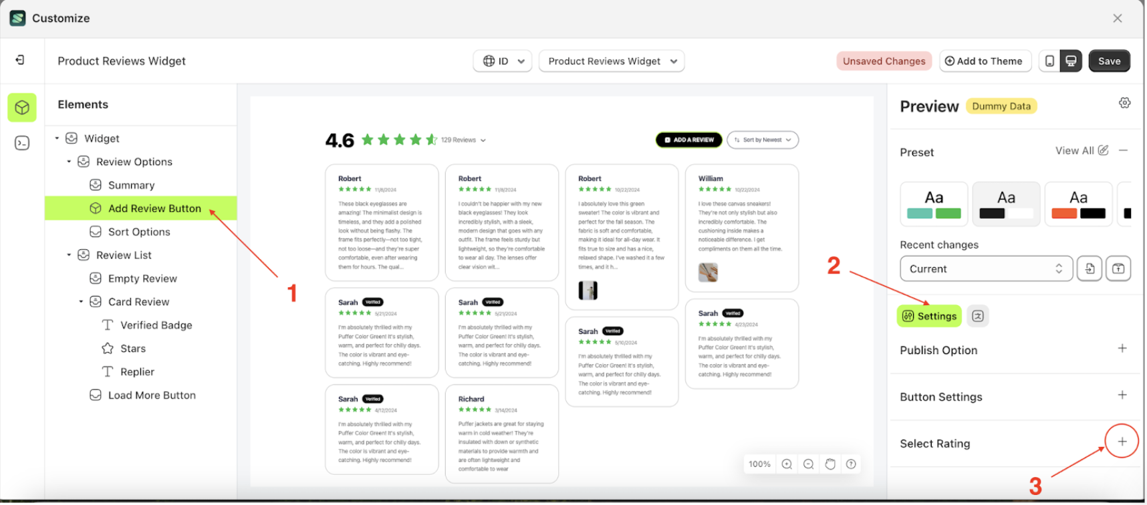Click the View All presets link
The height and width of the screenshot is (505, 1147).
tap(1074, 150)
